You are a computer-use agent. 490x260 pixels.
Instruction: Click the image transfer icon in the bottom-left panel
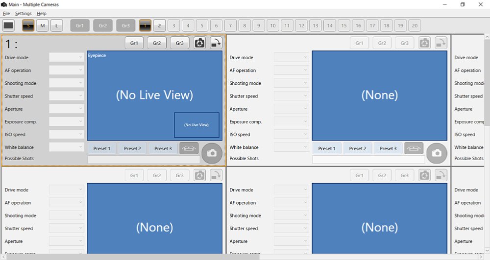point(216,175)
